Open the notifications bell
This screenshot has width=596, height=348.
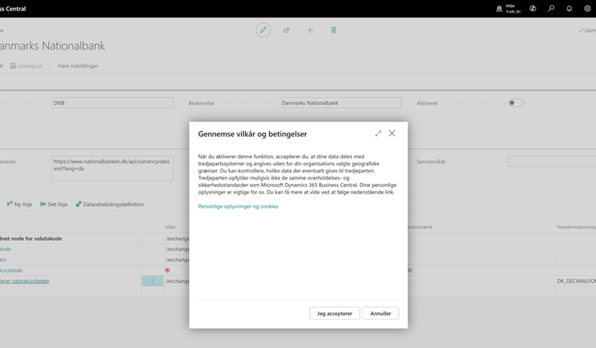click(x=569, y=8)
